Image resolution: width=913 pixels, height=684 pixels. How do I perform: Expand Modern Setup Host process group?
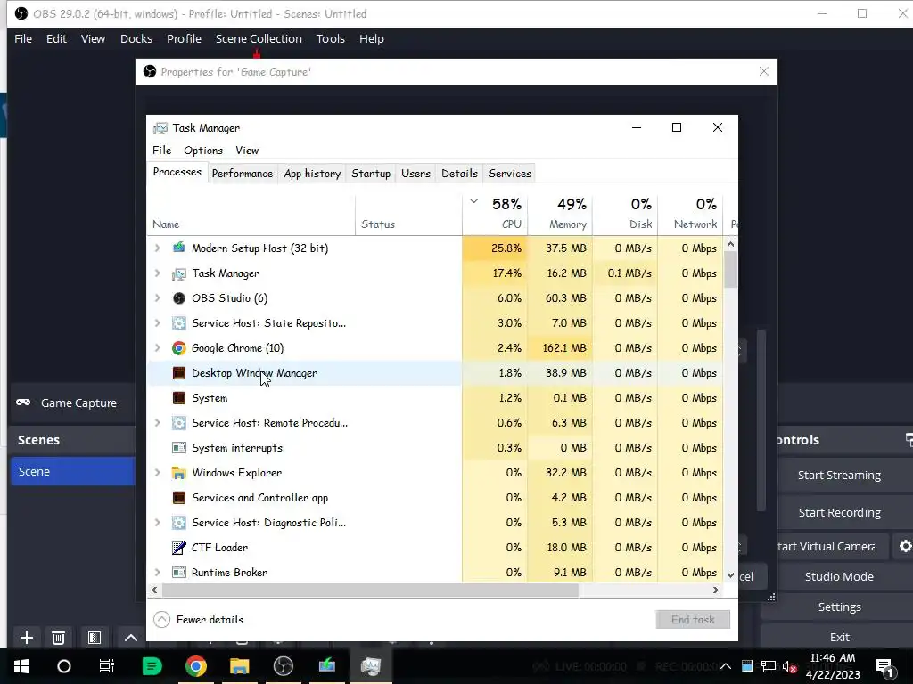coord(157,248)
